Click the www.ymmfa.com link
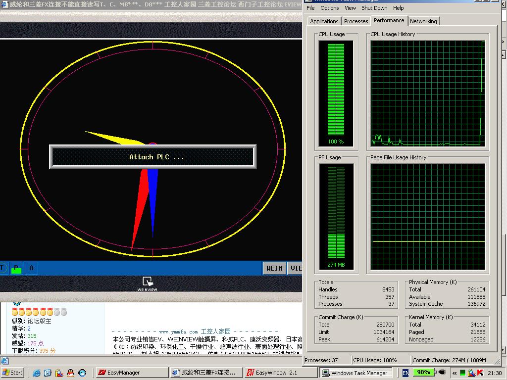The image size is (507, 380). 178,332
